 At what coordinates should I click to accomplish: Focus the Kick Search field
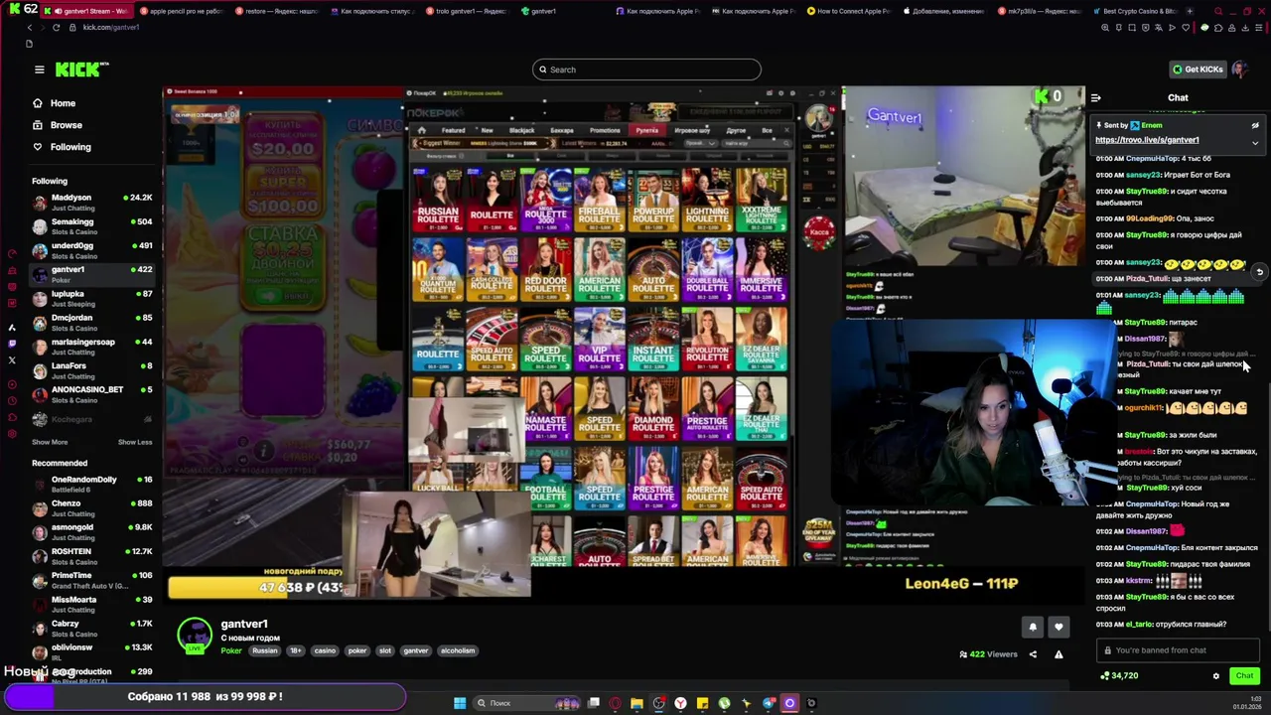point(646,70)
